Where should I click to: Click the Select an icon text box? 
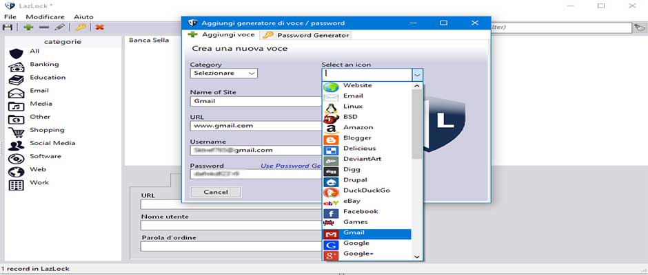pos(367,75)
